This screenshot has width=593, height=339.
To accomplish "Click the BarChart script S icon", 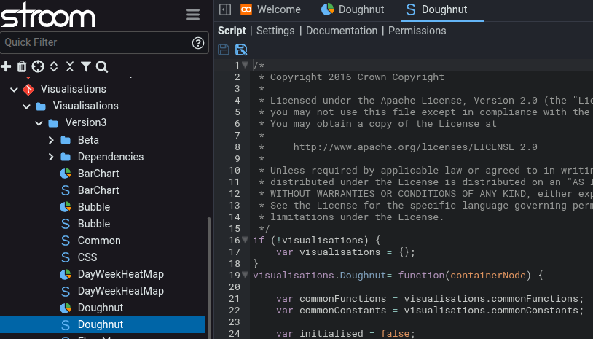I will tap(66, 190).
